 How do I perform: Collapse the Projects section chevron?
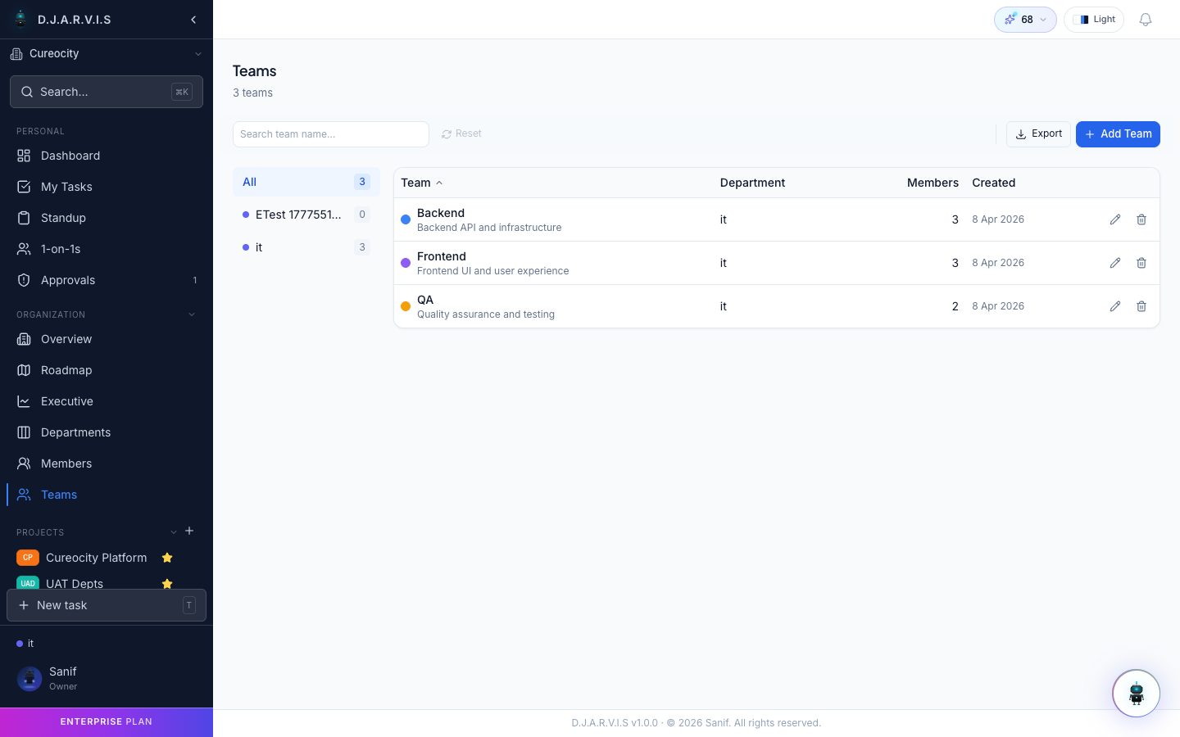tap(174, 532)
